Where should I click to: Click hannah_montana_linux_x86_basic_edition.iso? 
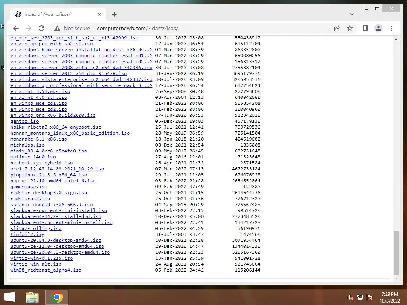(70, 133)
